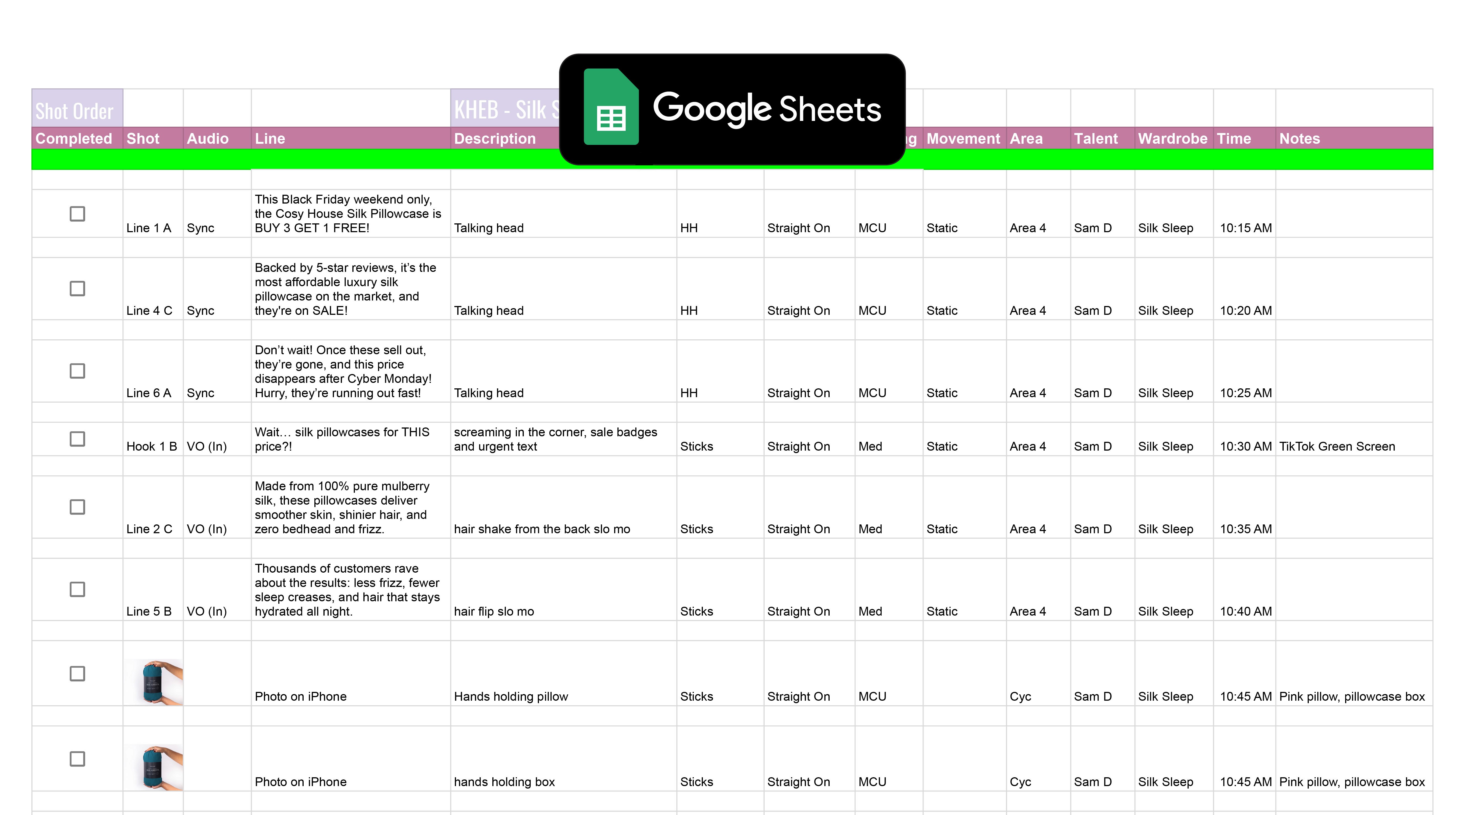Click the 10:15 AM time cell
Screen dimensions: 1465x815
coord(1245,228)
